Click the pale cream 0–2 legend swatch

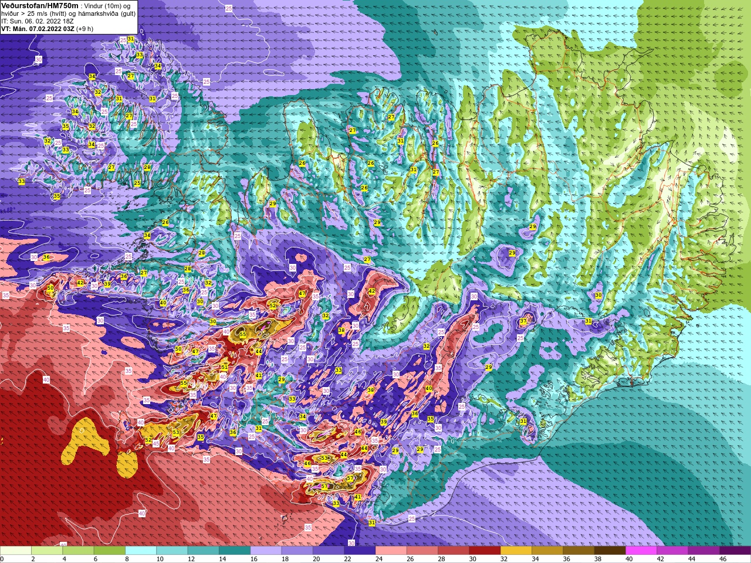tap(16, 551)
